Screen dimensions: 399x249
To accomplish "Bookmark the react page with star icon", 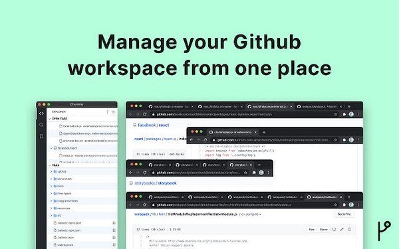I will 335,114.
